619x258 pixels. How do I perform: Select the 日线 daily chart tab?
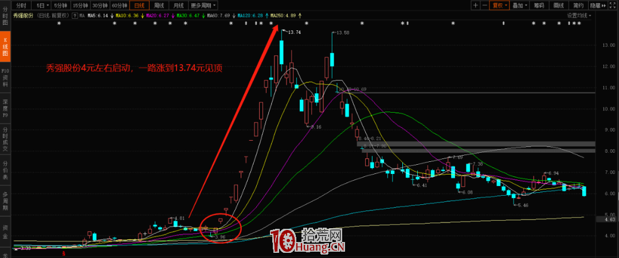click(x=139, y=6)
